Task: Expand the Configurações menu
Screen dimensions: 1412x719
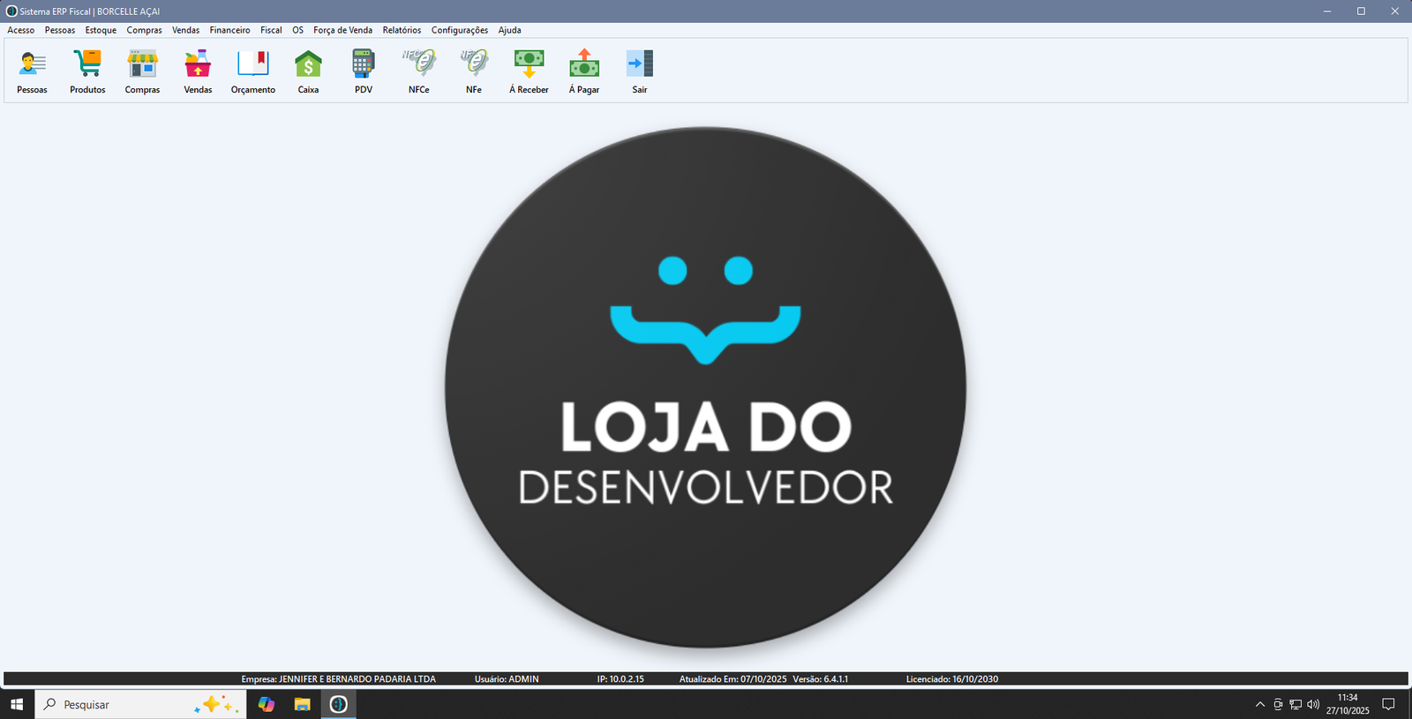Action: tap(459, 30)
